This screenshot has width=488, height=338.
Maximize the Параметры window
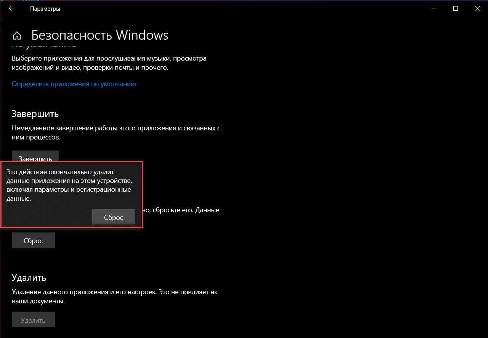point(456,8)
